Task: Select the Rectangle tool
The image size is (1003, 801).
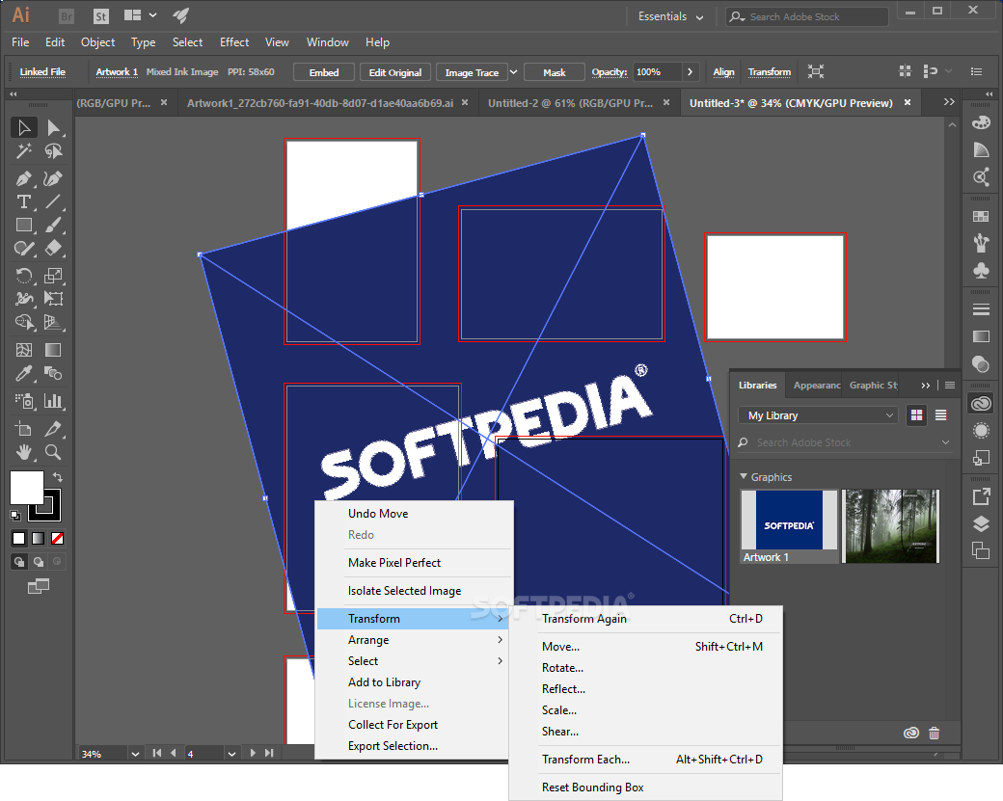Action: pos(24,225)
